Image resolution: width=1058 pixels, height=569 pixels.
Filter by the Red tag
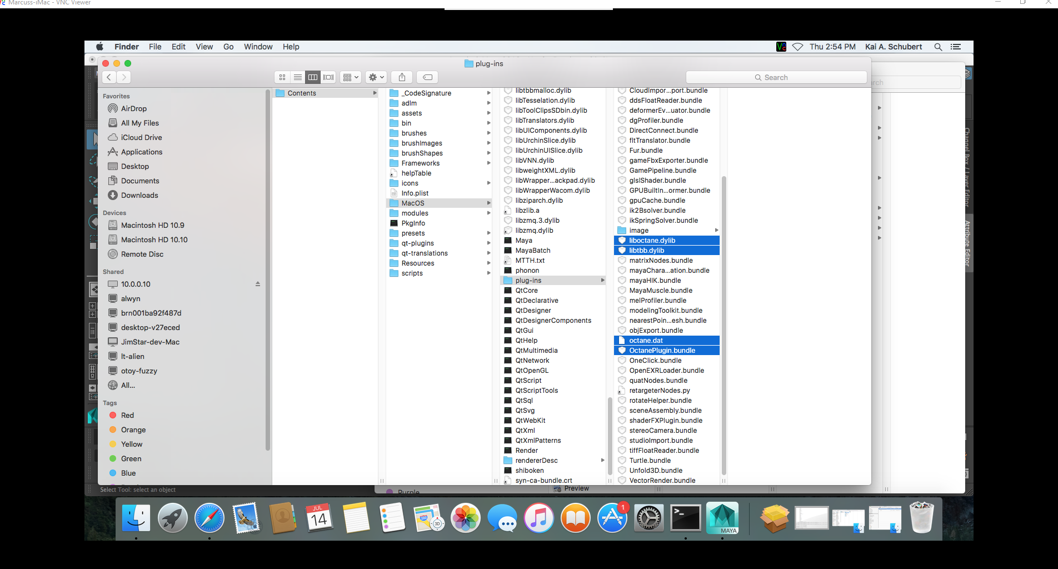[x=127, y=415]
